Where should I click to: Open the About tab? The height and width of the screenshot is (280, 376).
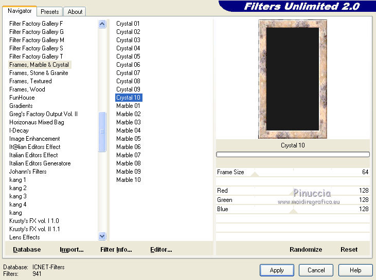[x=75, y=11]
